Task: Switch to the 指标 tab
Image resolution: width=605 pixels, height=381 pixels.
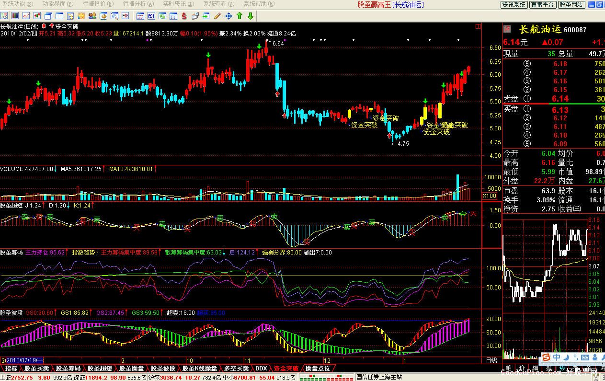Action: tap(11, 369)
